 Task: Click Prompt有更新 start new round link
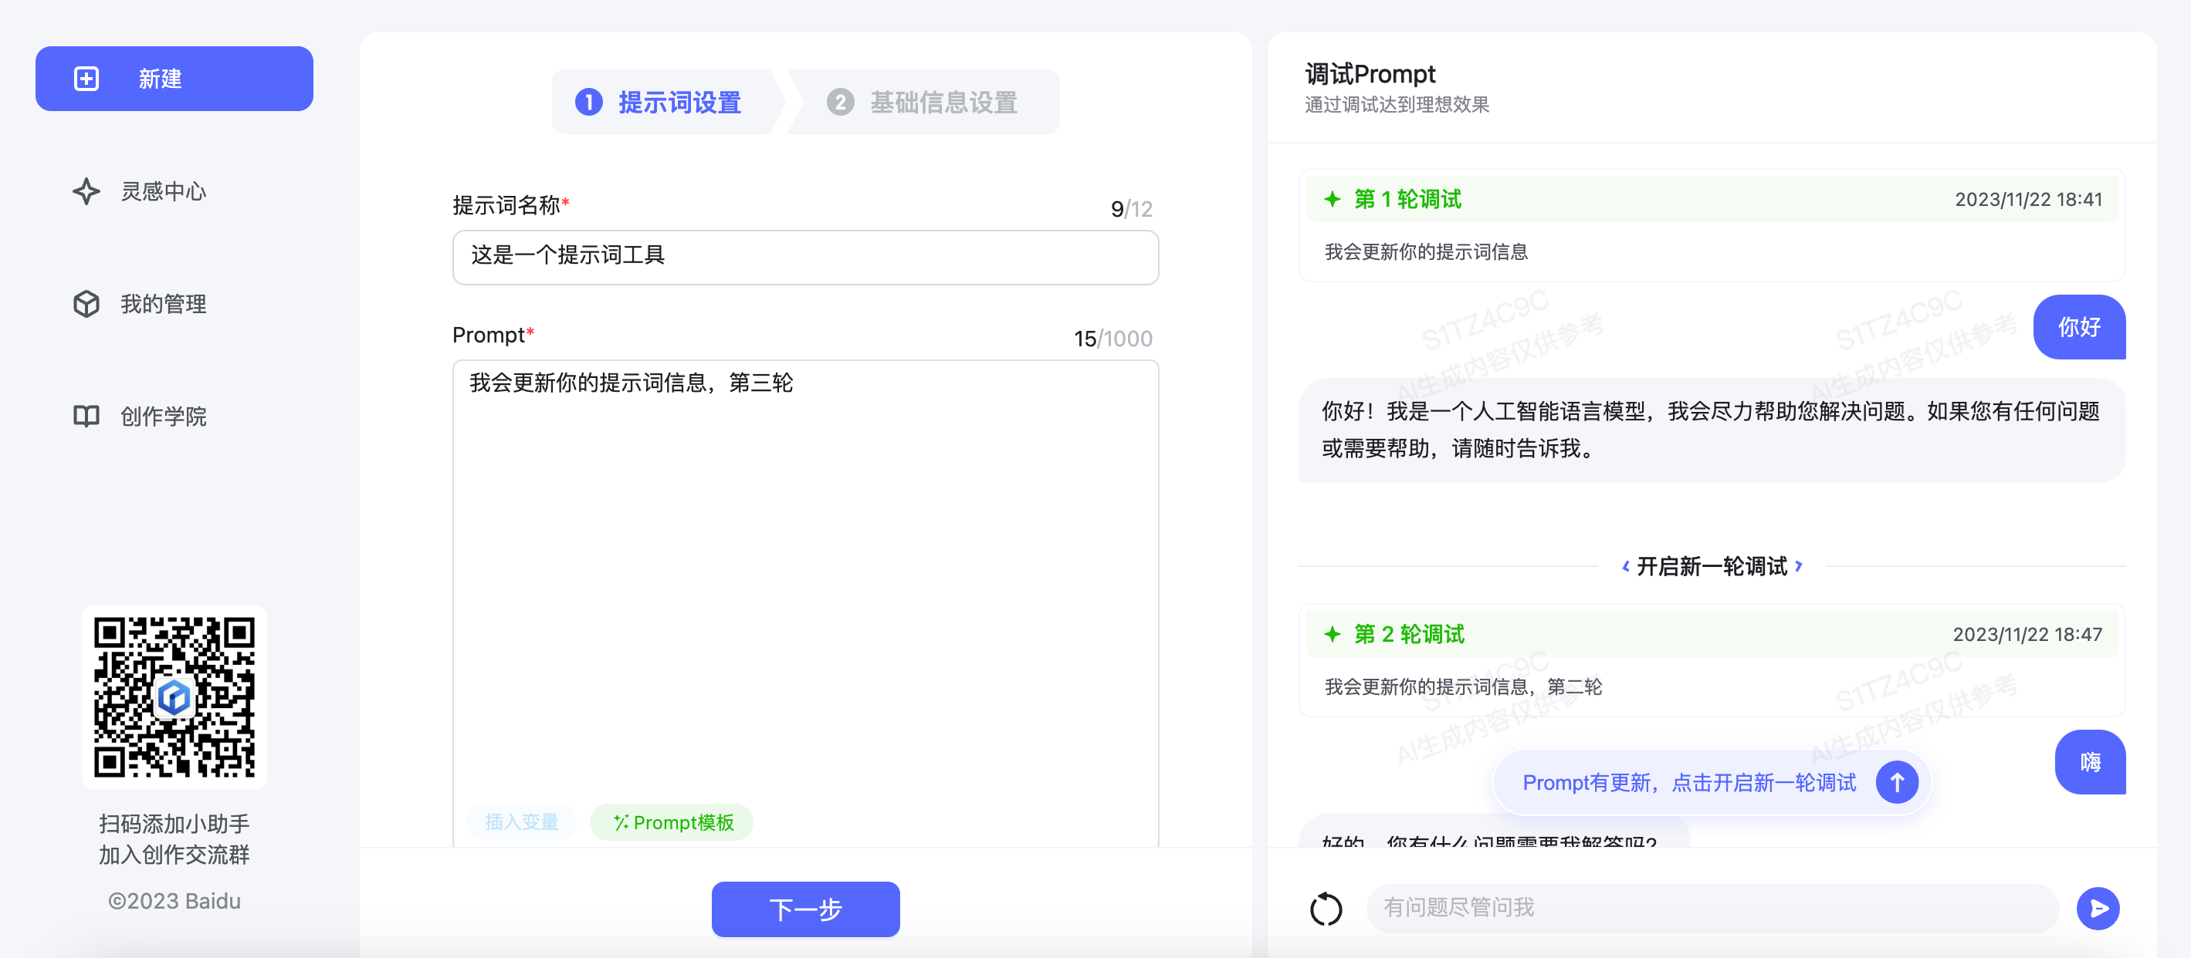pos(1688,783)
